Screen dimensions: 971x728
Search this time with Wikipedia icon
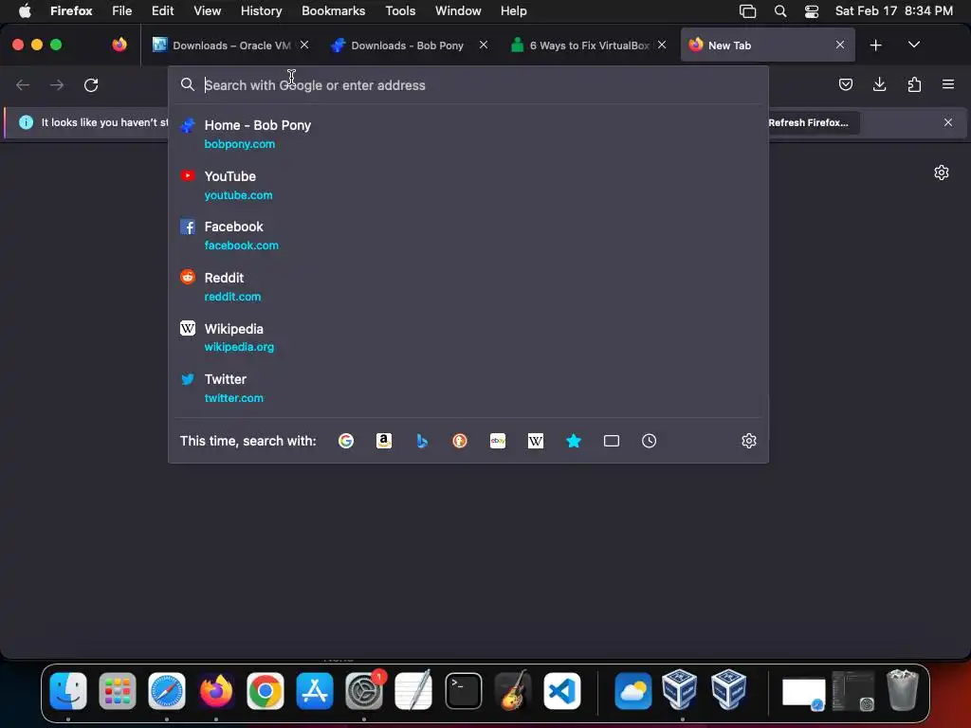pyautogui.click(x=536, y=441)
